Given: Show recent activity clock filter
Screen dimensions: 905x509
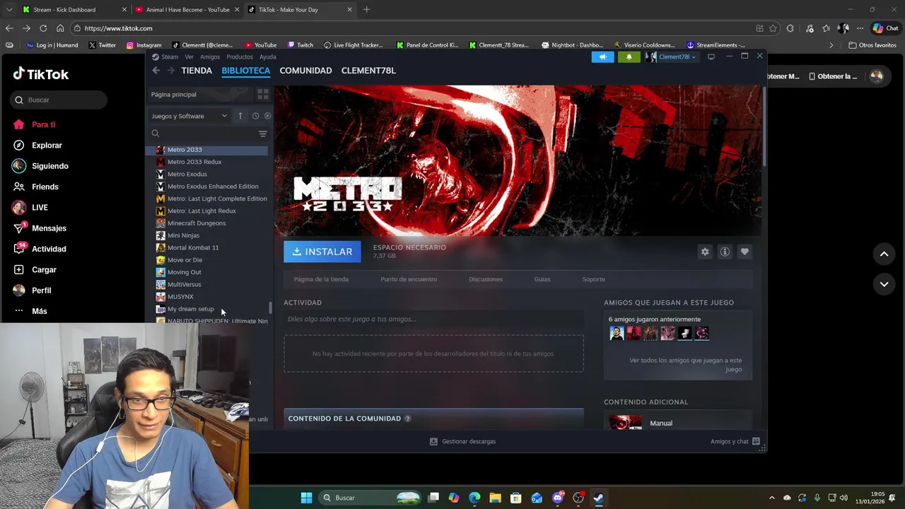Looking at the screenshot, I should tap(255, 116).
